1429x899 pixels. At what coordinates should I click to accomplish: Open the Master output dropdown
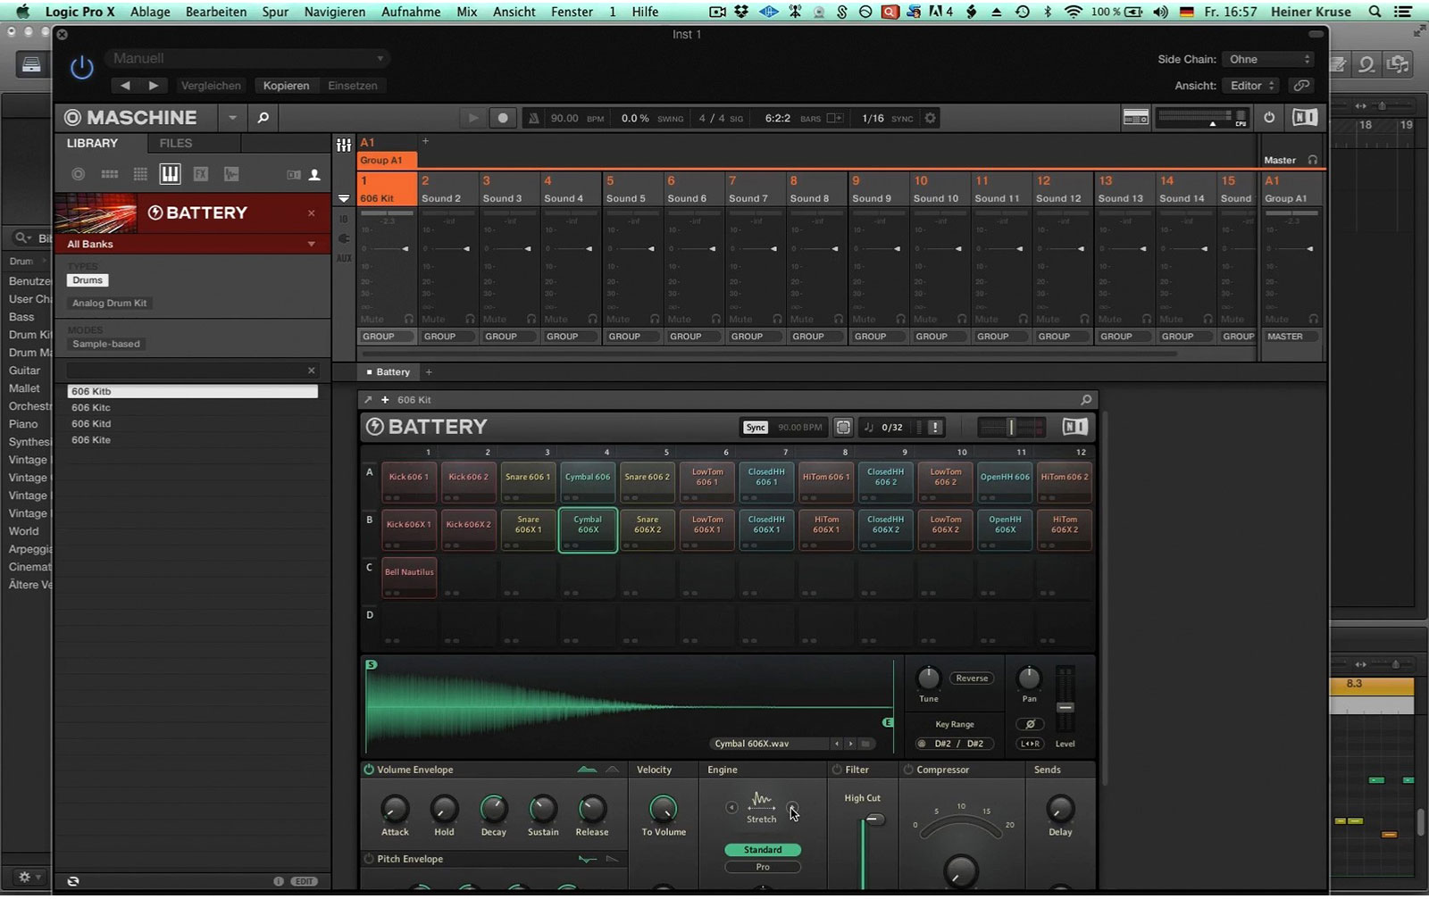tap(1291, 337)
